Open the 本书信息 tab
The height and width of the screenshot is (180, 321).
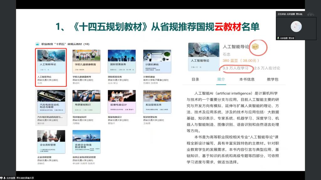point(247,79)
